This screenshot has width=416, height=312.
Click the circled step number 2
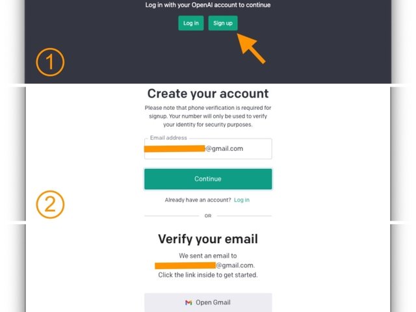coord(50,205)
